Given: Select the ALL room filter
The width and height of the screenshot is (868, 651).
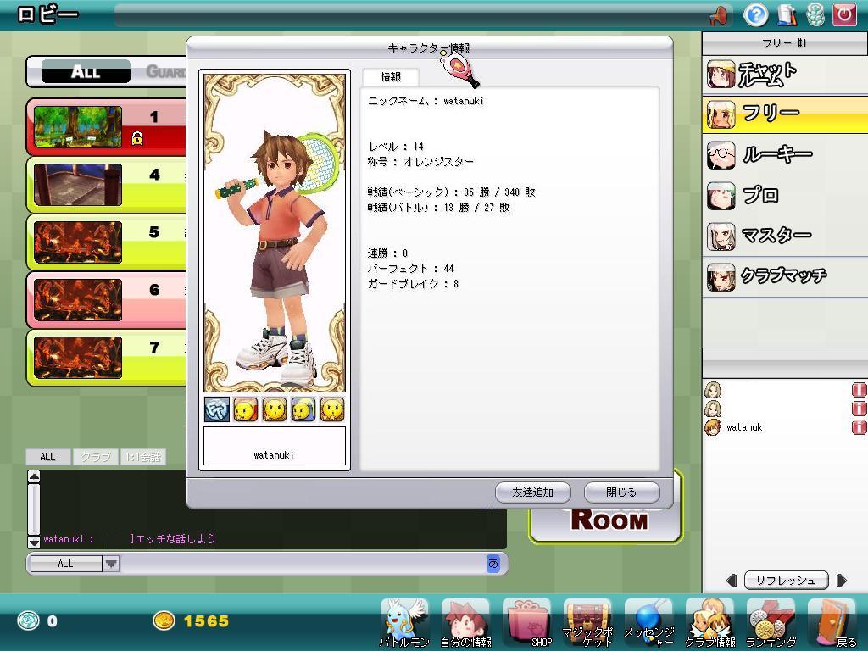Looking at the screenshot, I should point(86,72).
